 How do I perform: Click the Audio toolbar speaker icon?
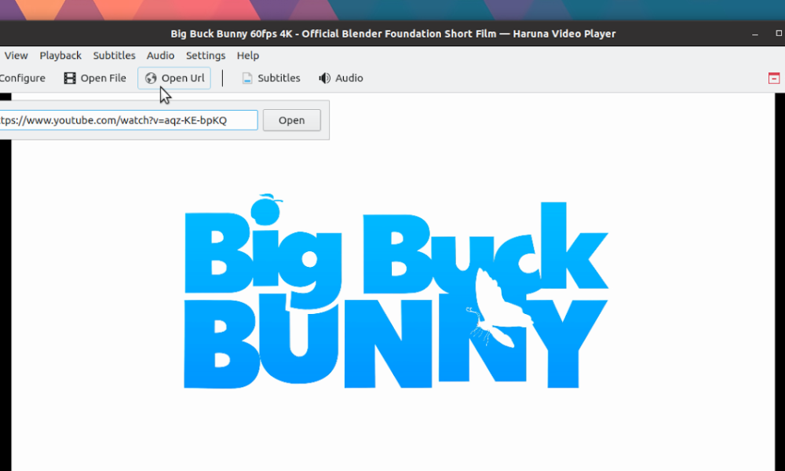(x=324, y=78)
